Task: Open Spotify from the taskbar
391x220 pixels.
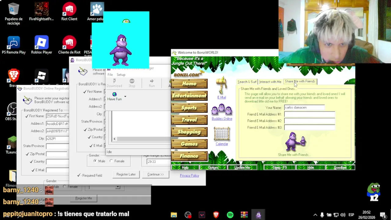Action: click(230, 215)
